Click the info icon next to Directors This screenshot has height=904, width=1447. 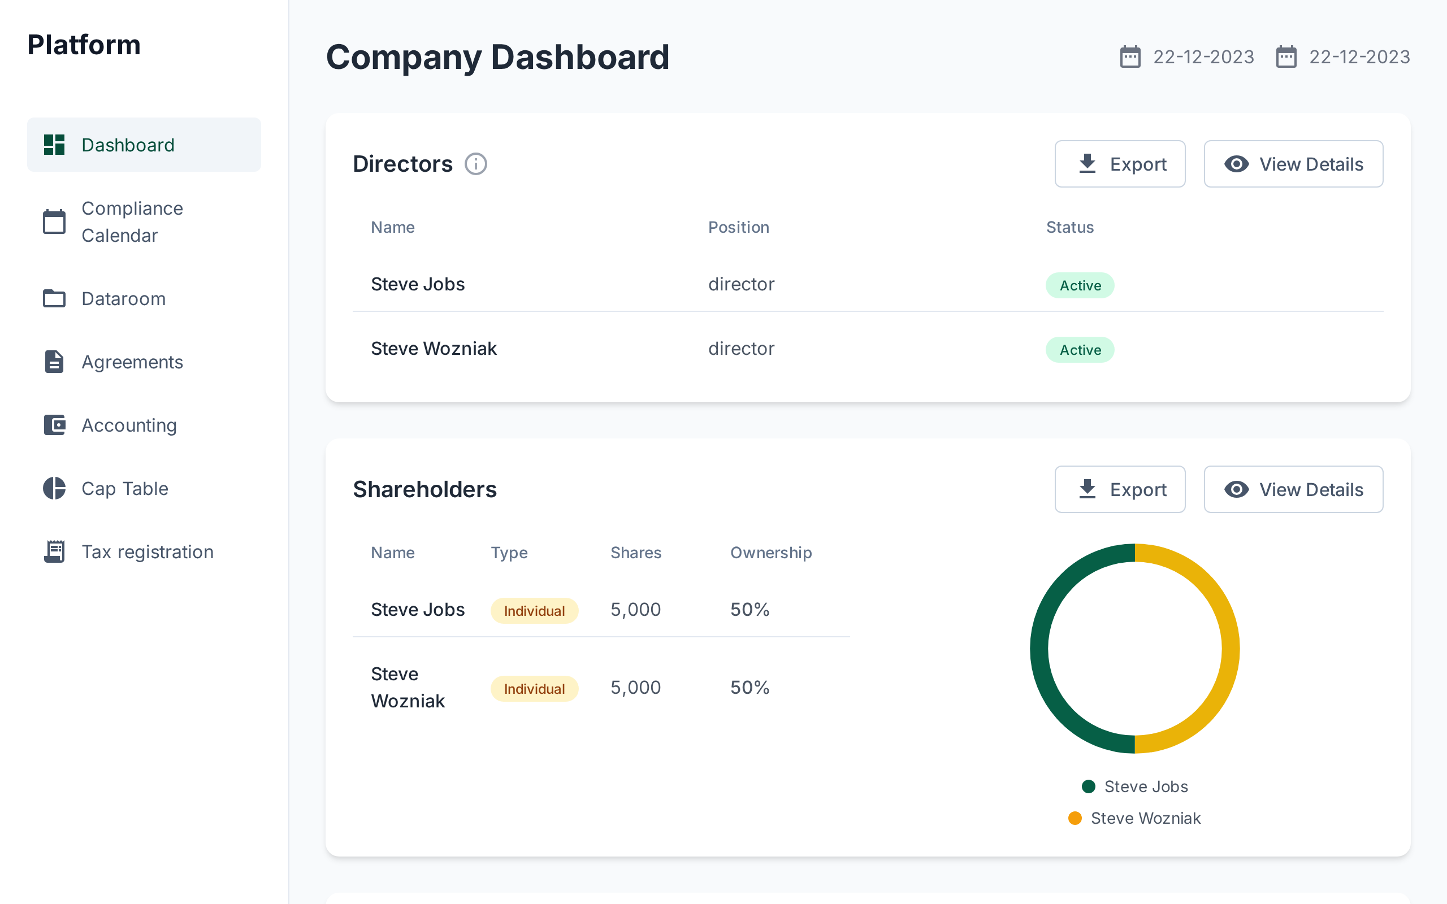476,164
